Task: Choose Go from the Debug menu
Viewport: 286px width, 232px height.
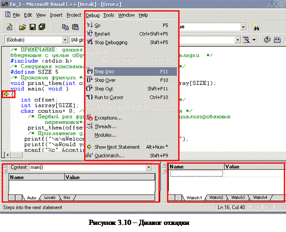Action: [131, 26]
